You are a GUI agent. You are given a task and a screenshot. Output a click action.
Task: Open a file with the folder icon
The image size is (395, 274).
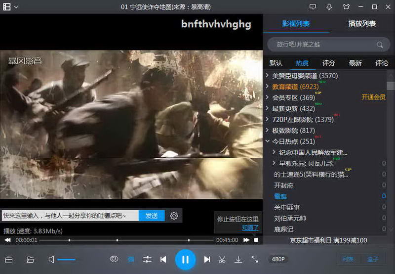(30, 259)
